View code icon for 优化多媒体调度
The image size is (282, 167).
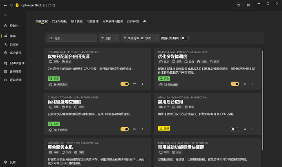click(x=245, y=84)
